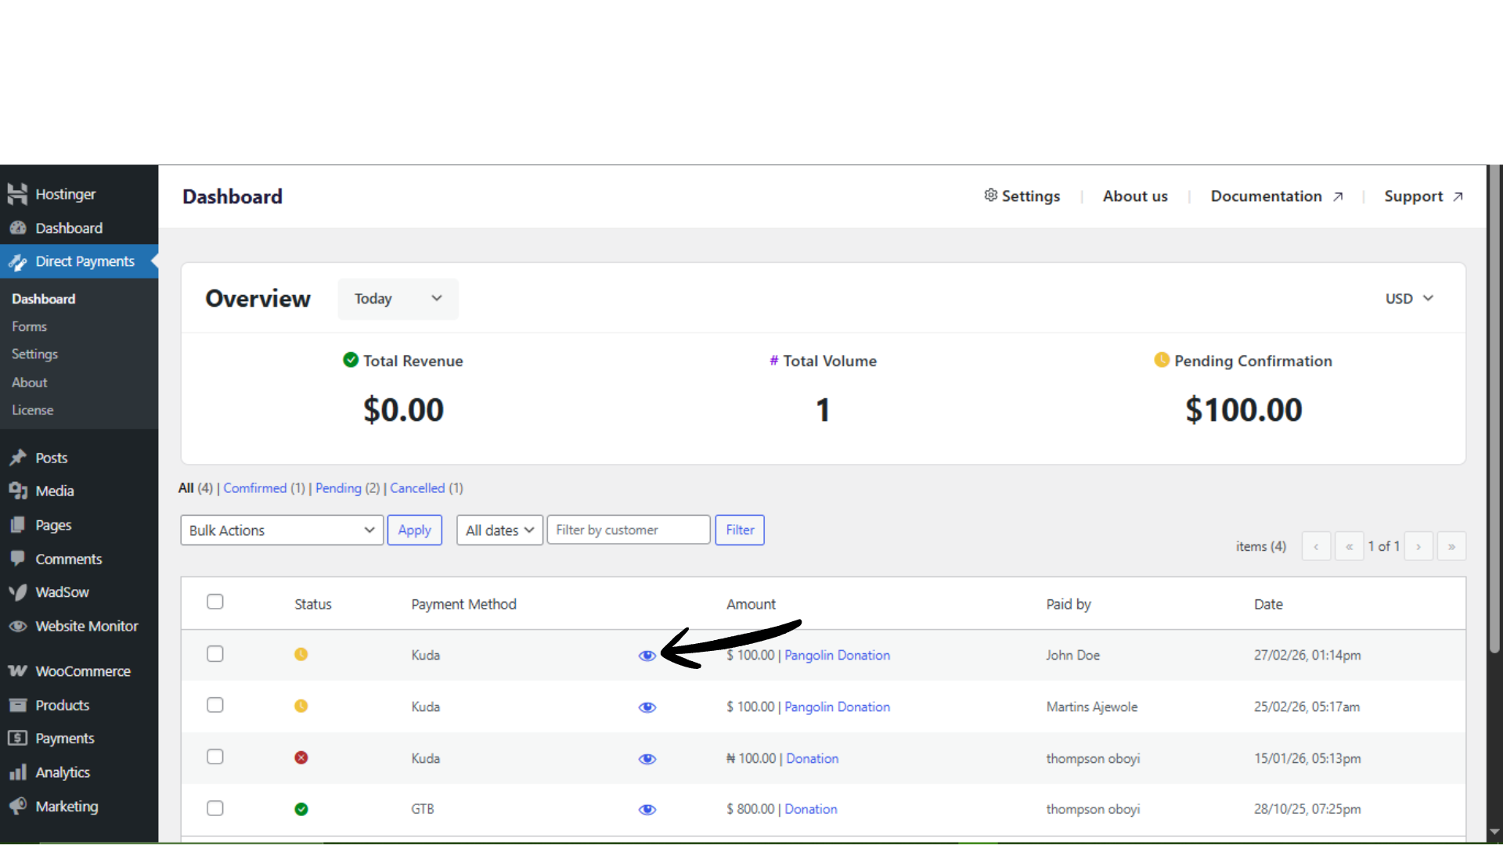Screen dimensions: 1503x845
Task: Open the USD currency selector
Action: [1407, 298]
